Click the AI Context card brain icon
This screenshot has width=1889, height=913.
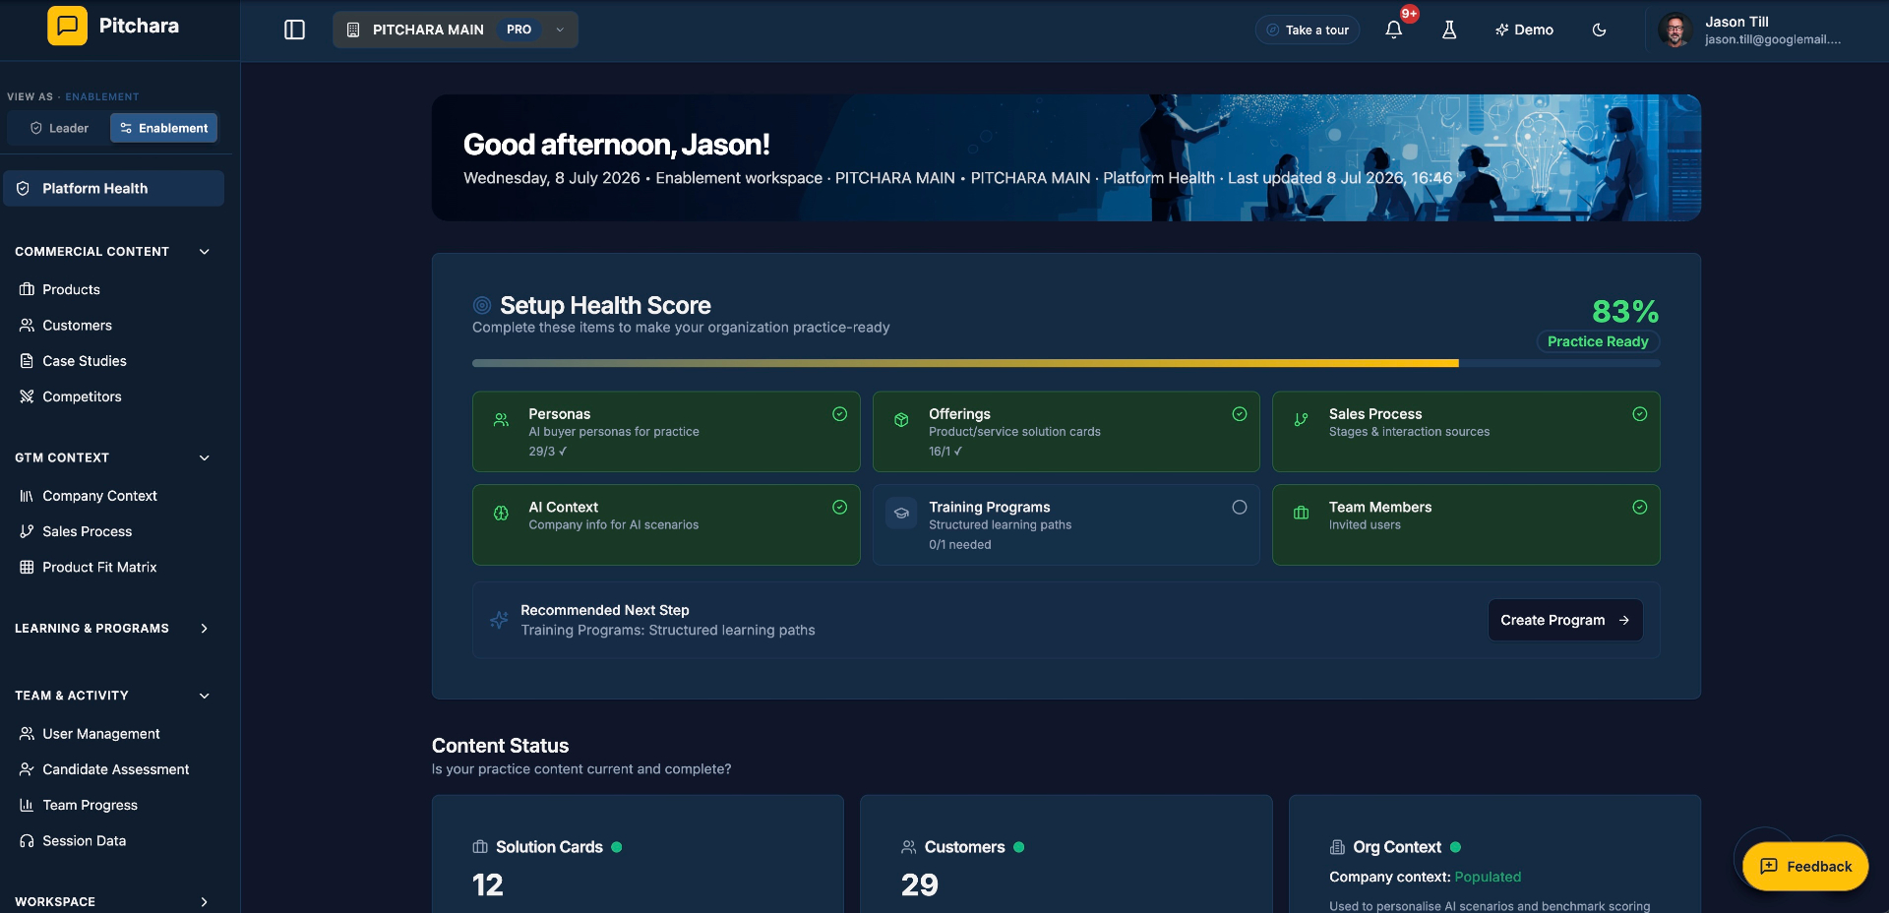click(501, 513)
